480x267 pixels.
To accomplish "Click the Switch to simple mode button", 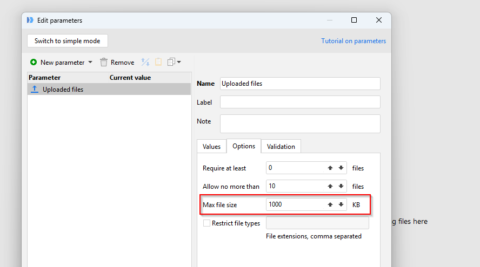I will pyautogui.click(x=68, y=41).
